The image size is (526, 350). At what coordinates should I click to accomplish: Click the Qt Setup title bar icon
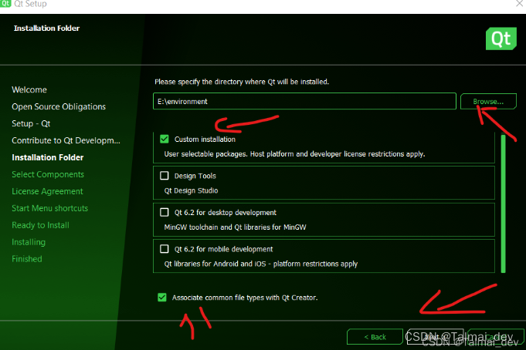(x=5, y=4)
